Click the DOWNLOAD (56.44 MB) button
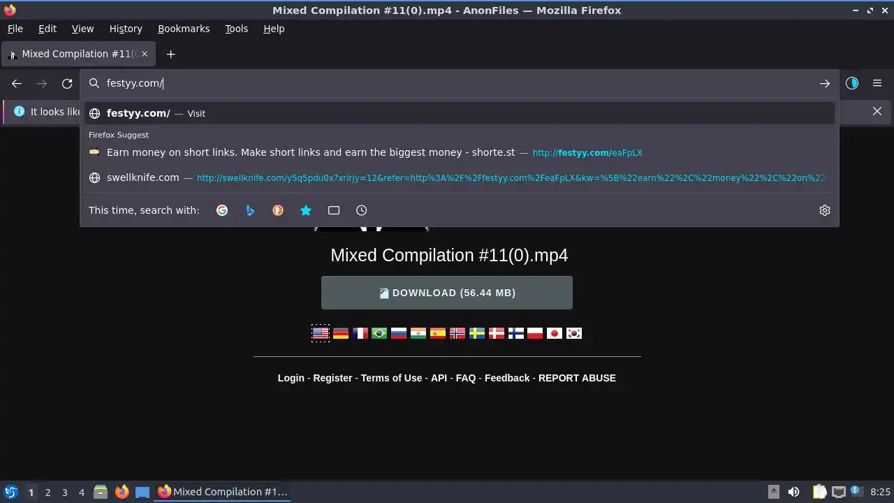This screenshot has height=503, width=894. tap(447, 293)
